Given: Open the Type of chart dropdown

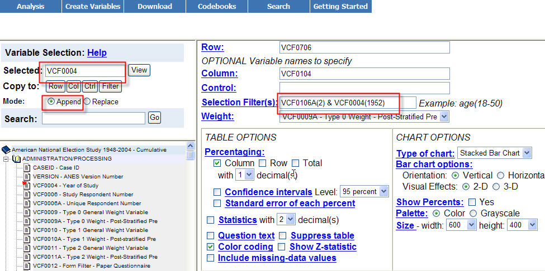Looking at the screenshot, I should point(527,153).
